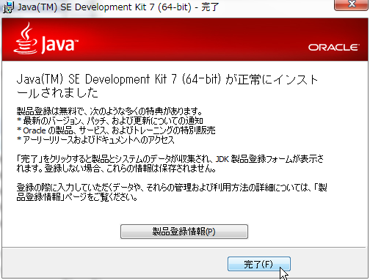370x280 pixels.
Task: Click the line '製品登録は無料で、次のような多くの特典があります。'
Action: [109, 111]
